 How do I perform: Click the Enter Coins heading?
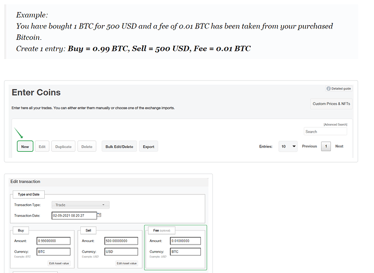36,92
